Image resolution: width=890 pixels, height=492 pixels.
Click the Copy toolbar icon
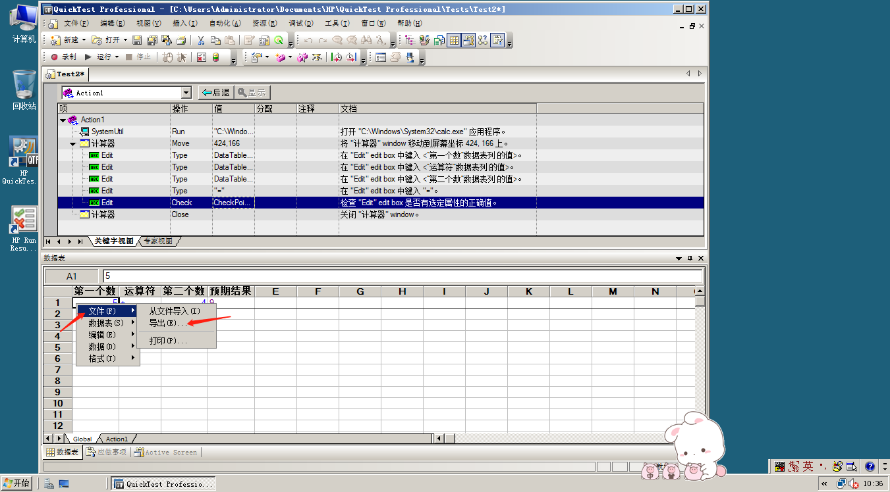215,40
